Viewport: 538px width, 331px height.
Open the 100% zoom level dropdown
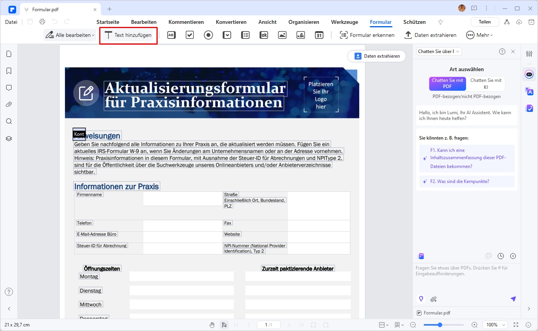pyautogui.click(x=495, y=325)
